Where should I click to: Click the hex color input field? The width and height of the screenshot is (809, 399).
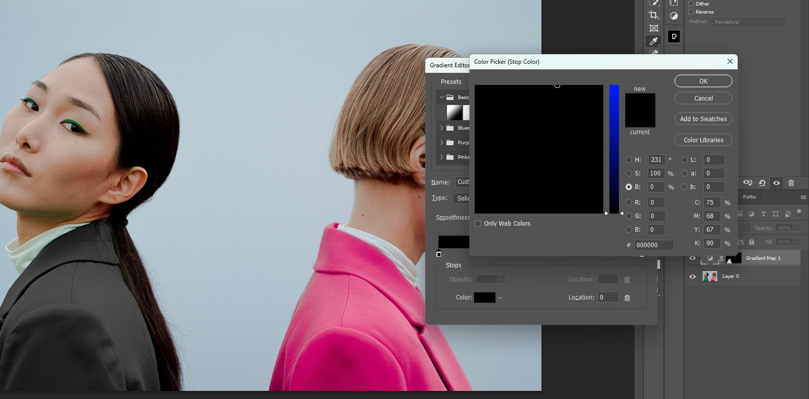coord(654,245)
